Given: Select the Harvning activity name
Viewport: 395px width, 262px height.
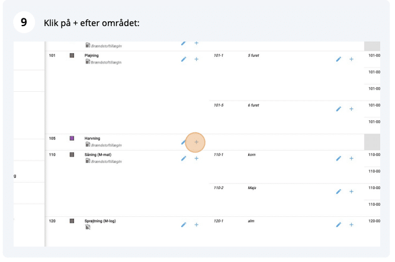Looking at the screenshot, I should click(92, 138).
